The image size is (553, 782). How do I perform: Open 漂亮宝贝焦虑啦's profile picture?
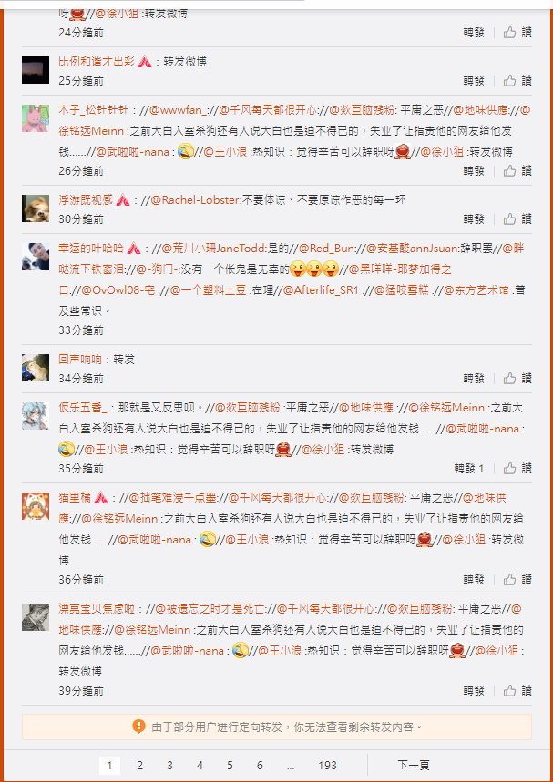(36, 617)
